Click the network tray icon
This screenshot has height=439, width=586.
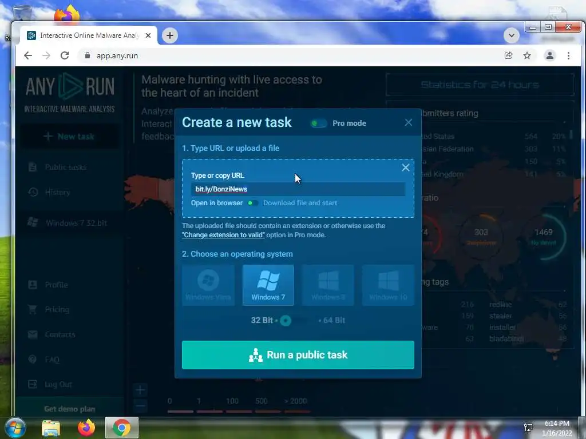[x=528, y=428]
